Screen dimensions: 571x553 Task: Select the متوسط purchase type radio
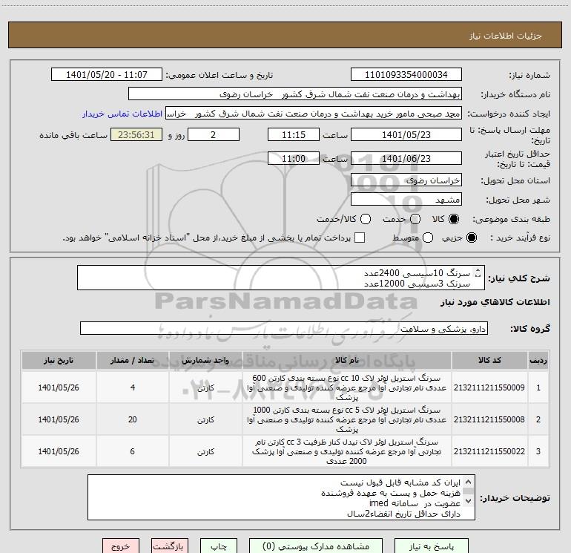pyautogui.click(x=428, y=238)
